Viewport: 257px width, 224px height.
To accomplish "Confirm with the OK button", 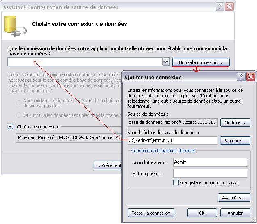I will tap(202, 213).
